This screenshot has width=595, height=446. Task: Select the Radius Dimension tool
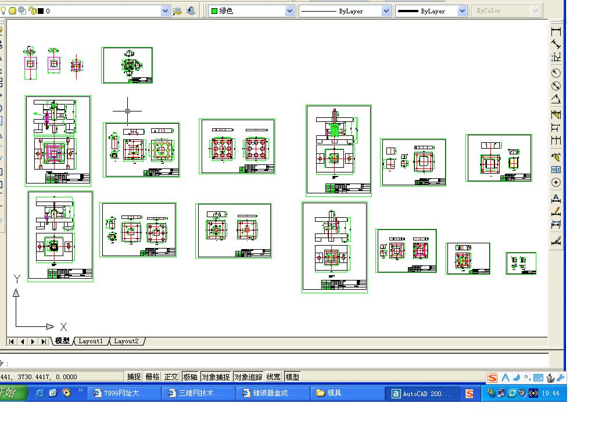pos(556,73)
